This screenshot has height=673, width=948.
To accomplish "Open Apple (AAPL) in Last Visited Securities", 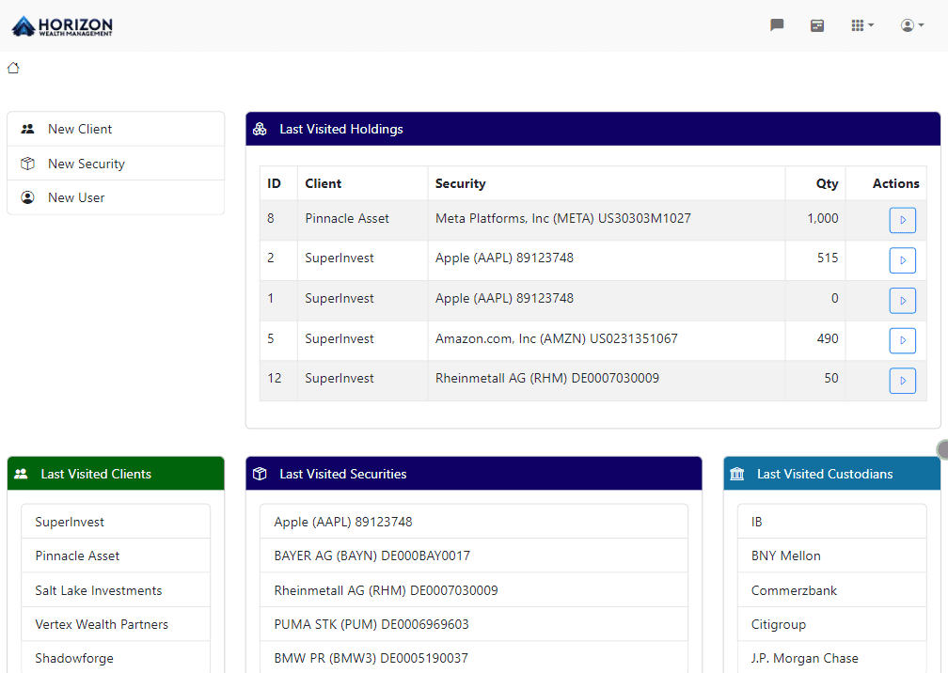I will [x=474, y=522].
